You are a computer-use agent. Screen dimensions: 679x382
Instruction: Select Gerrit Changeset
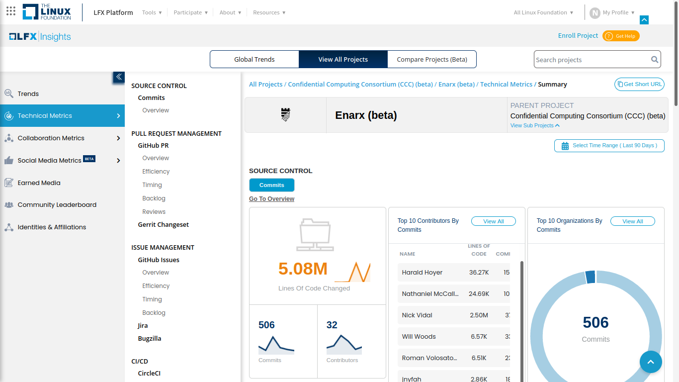click(x=164, y=225)
